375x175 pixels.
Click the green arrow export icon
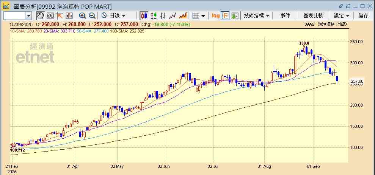click(235, 16)
